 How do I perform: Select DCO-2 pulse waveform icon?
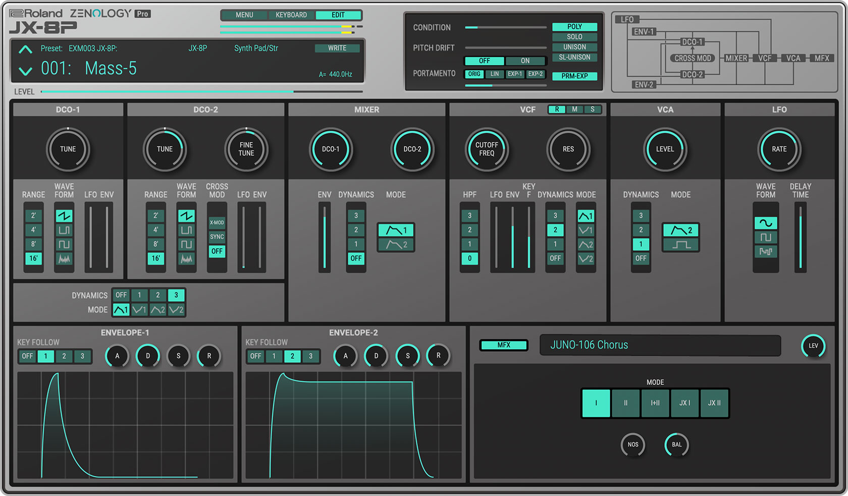[186, 230]
